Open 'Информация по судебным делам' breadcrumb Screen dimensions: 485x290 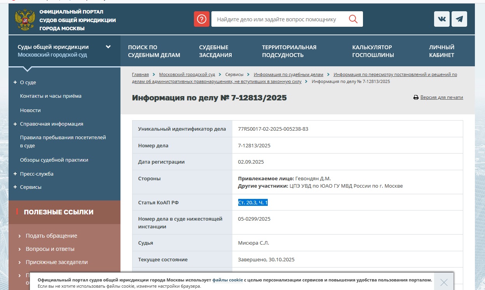288,74
